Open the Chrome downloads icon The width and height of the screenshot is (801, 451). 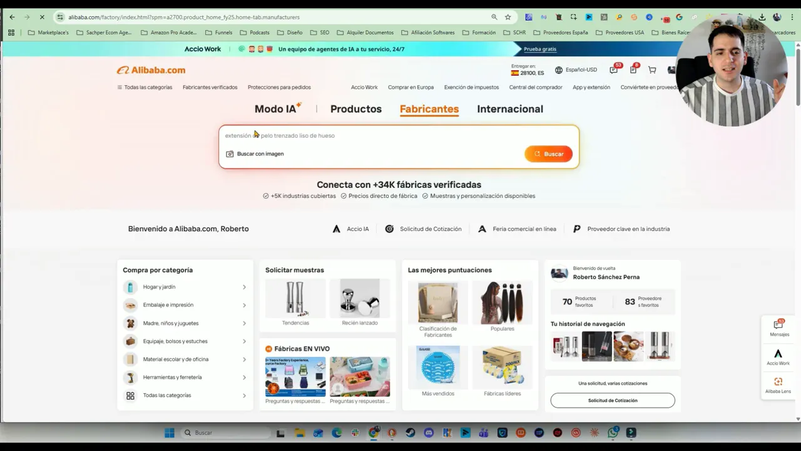pyautogui.click(x=762, y=17)
